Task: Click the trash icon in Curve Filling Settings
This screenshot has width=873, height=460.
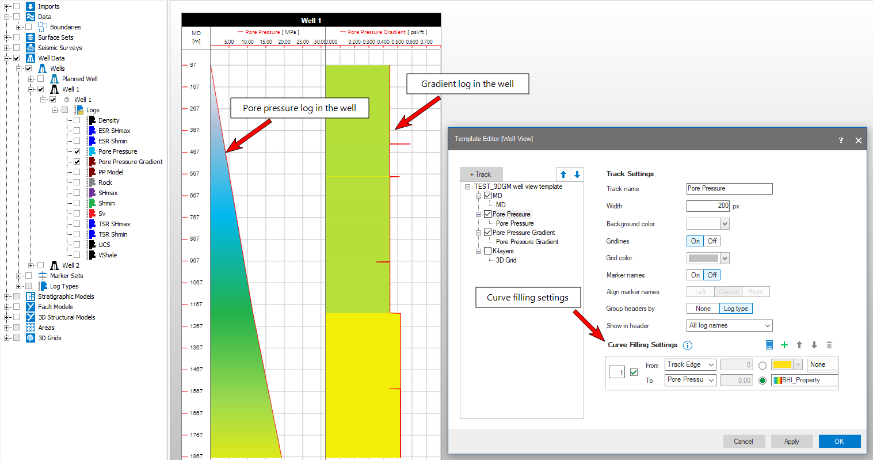Action: click(x=829, y=345)
